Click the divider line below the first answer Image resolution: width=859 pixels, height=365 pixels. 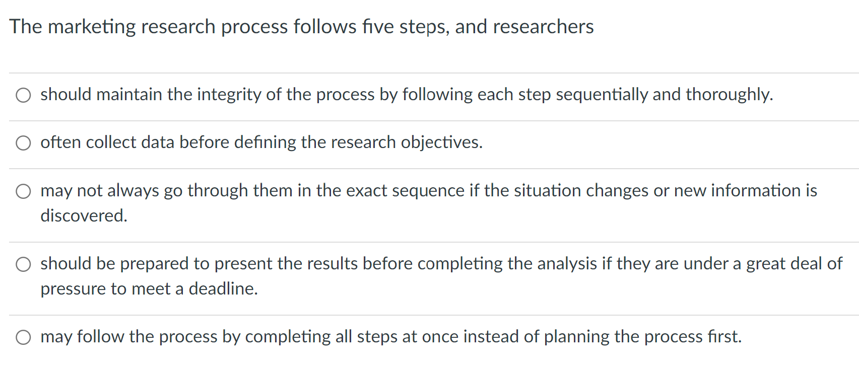(429, 120)
